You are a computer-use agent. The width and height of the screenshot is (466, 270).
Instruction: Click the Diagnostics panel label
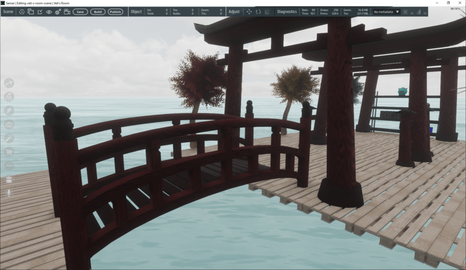pyautogui.click(x=287, y=12)
